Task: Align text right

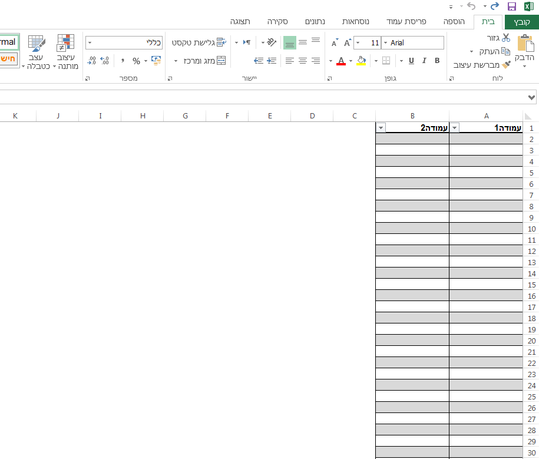Action: pyautogui.click(x=316, y=61)
